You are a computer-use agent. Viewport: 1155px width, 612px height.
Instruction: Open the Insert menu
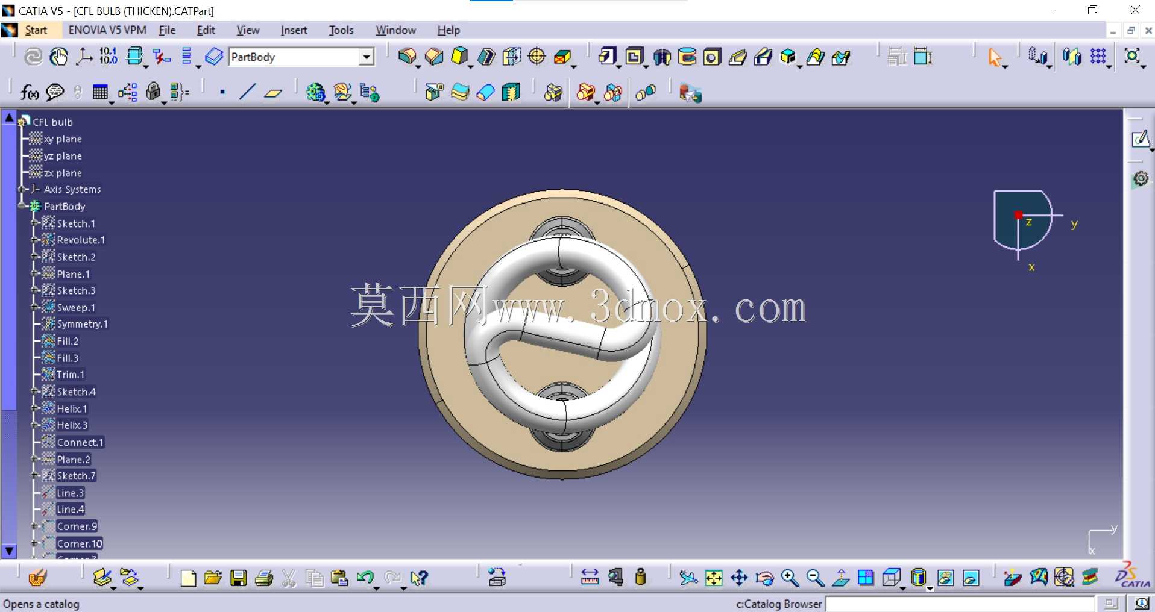coord(294,30)
